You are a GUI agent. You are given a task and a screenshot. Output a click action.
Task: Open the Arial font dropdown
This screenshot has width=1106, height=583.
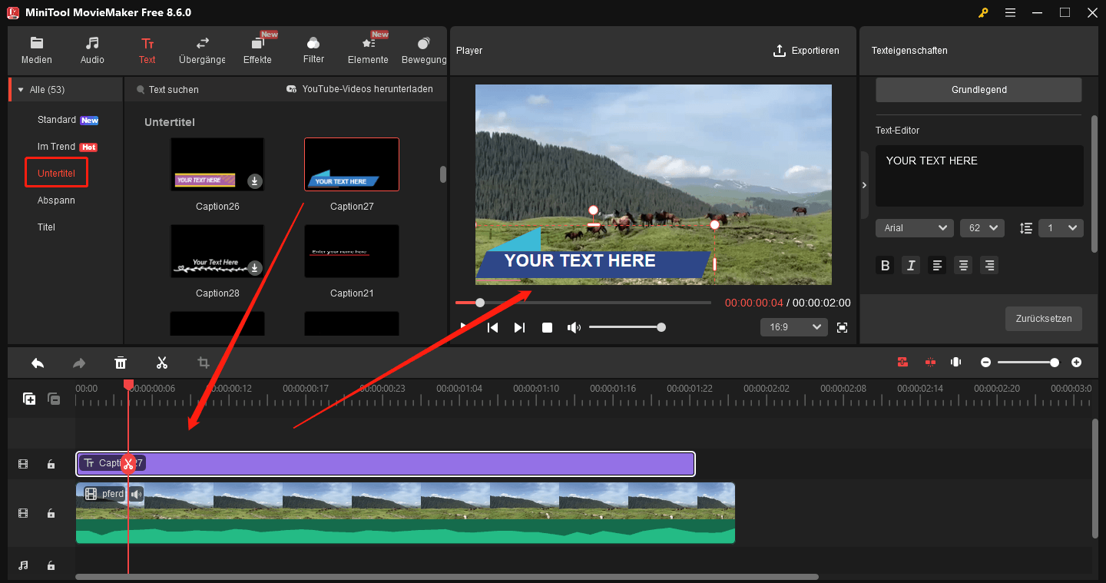[x=915, y=228]
